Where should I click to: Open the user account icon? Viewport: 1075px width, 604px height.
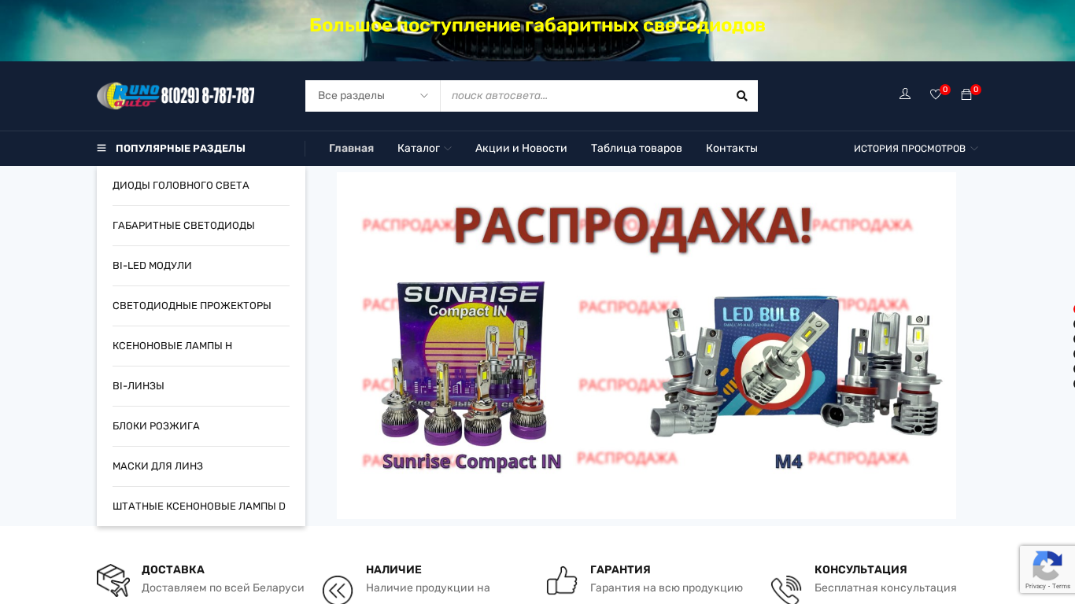(905, 94)
